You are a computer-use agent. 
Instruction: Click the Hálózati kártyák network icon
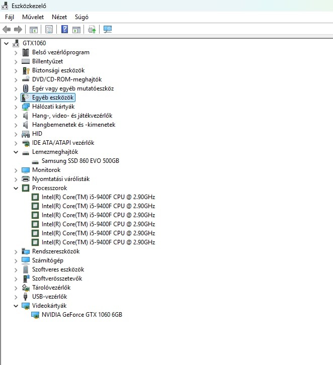tap(26, 107)
